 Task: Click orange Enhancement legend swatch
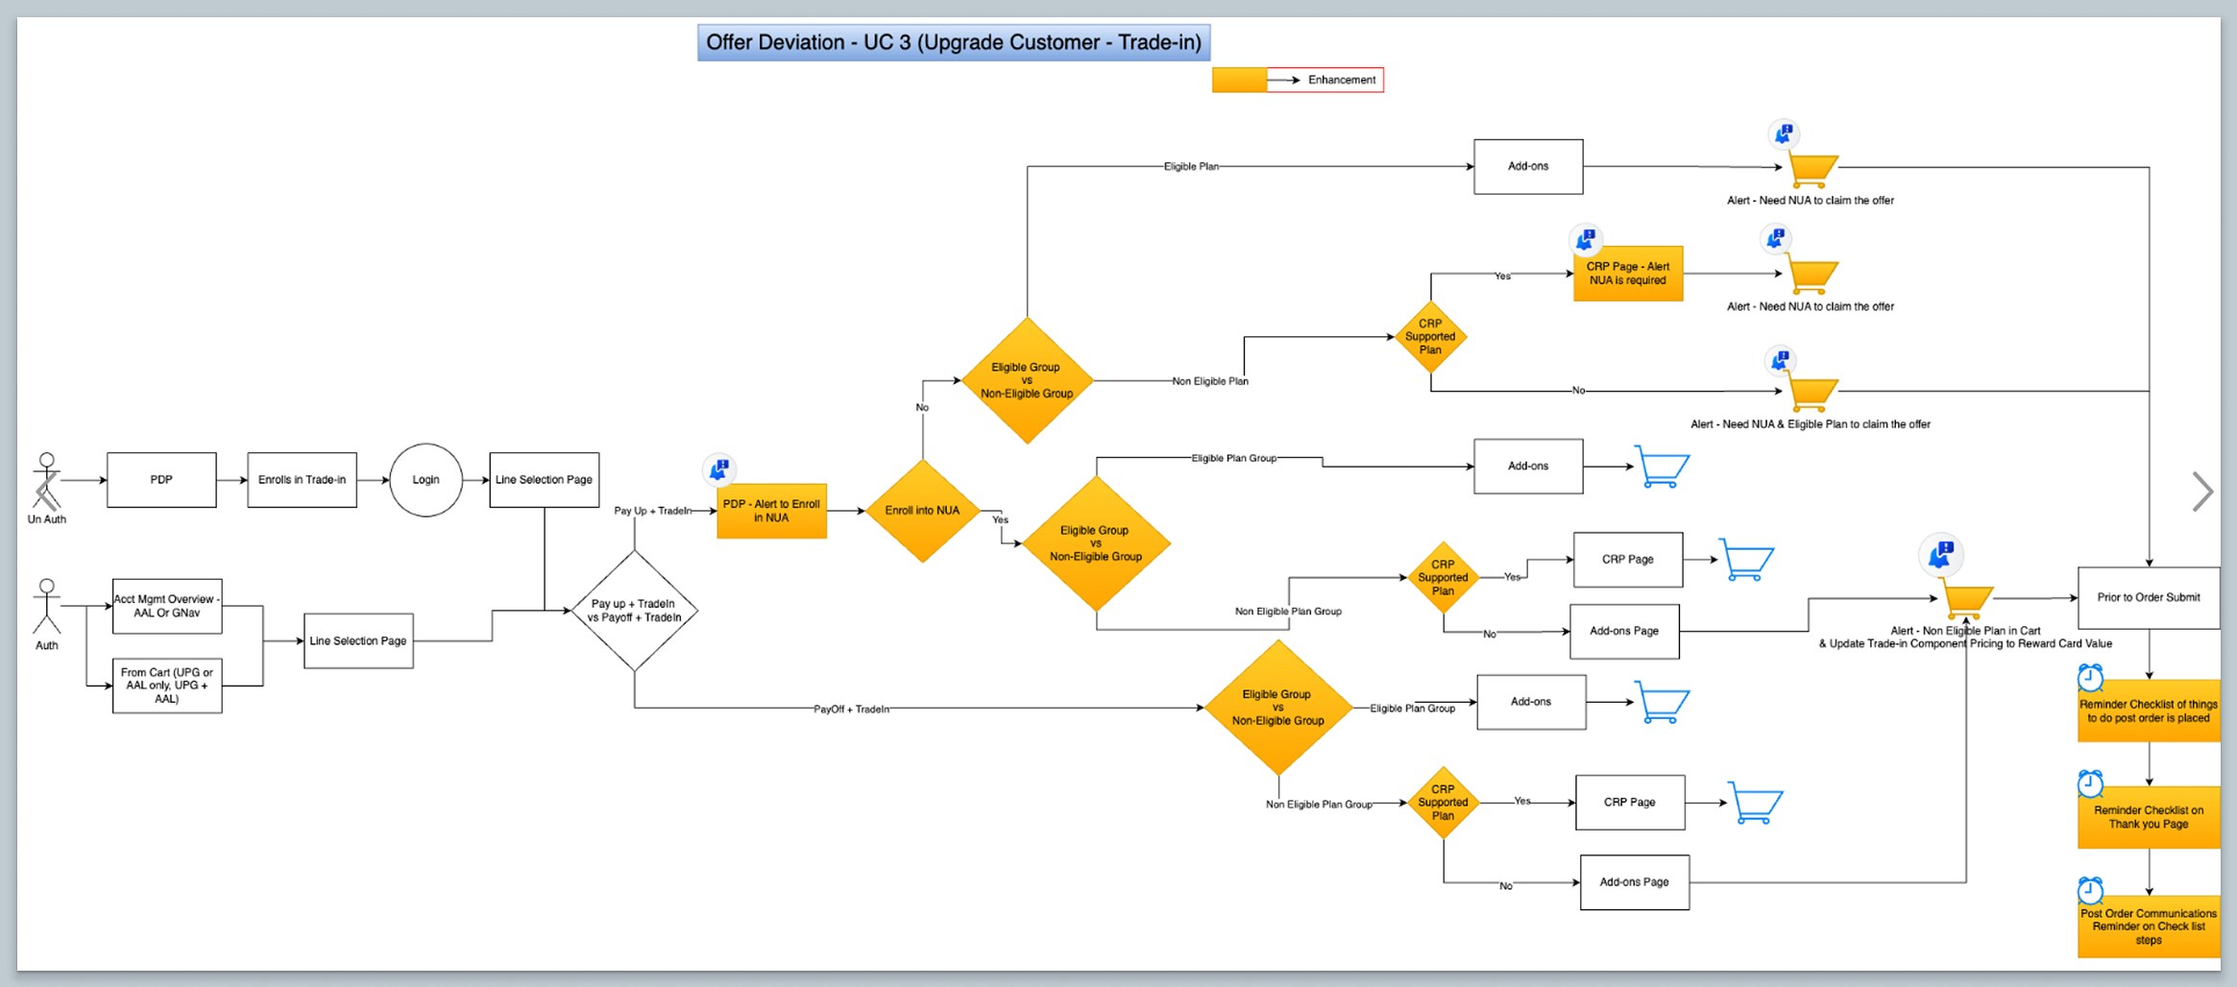pyautogui.click(x=1240, y=80)
